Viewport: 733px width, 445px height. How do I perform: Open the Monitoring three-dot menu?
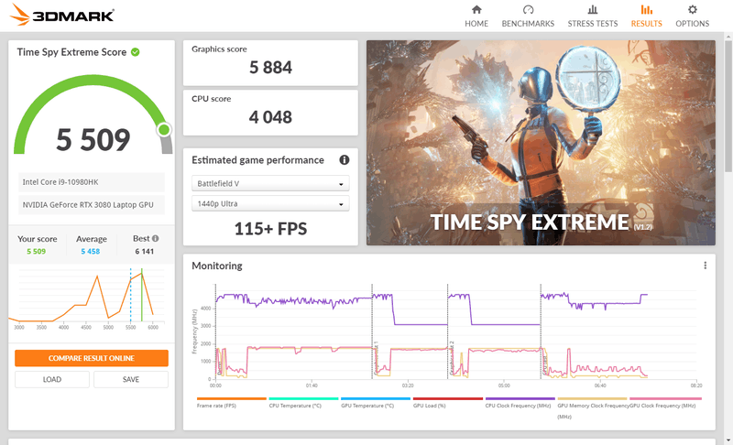(x=705, y=266)
